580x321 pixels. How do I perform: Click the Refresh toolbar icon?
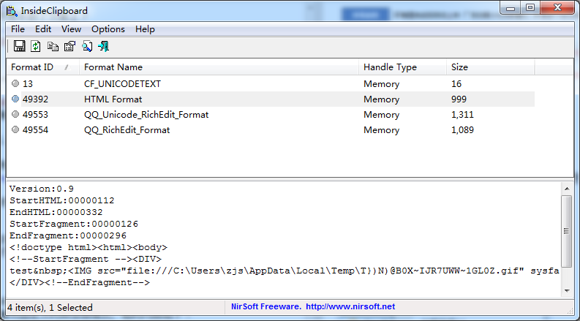36,46
